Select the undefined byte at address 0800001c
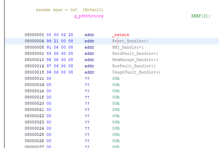219x148 pixels. click(49, 79)
